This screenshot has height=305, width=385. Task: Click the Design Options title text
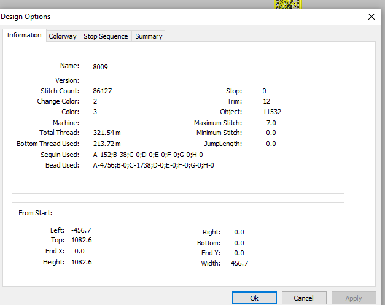(x=26, y=17)
